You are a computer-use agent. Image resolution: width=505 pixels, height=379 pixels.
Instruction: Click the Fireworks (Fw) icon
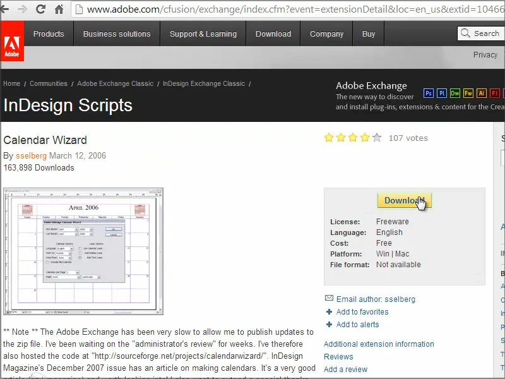click(x=468, y=93)
